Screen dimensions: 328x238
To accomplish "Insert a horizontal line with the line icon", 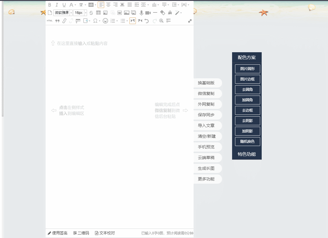I will (x=155, y=12).
